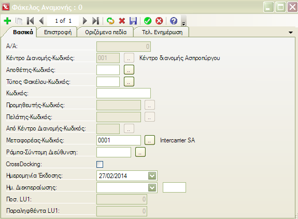Switch to Βασικά tab

tap(23, 32)
